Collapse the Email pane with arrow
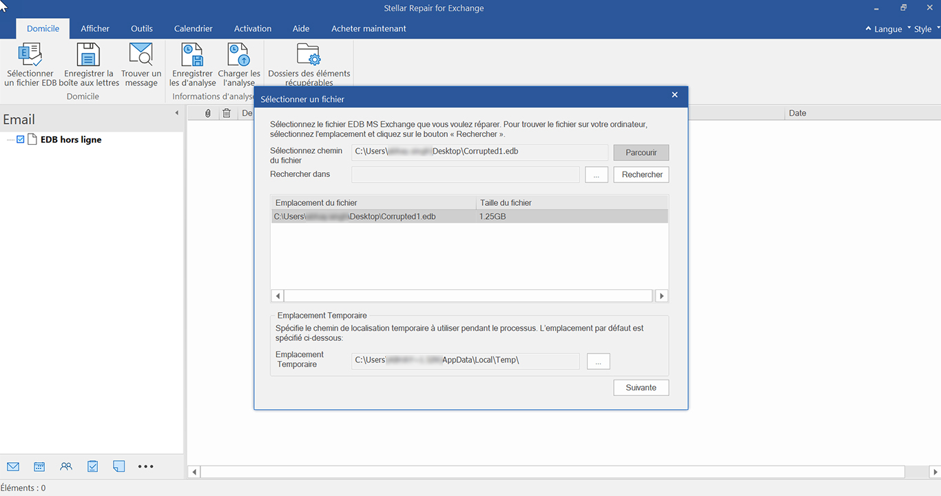 point(176,113)
